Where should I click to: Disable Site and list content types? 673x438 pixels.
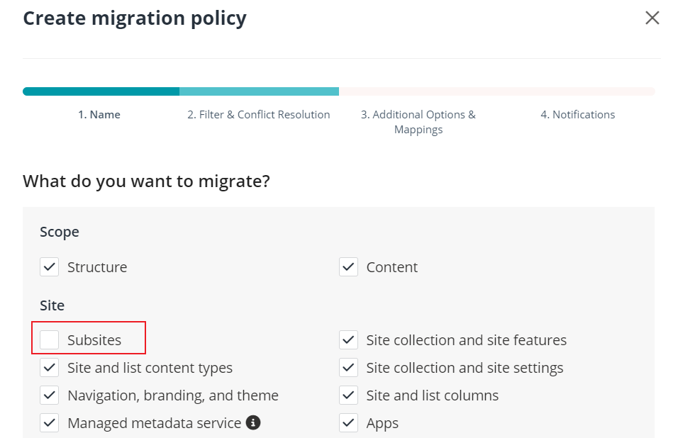(x=49, y=368)
